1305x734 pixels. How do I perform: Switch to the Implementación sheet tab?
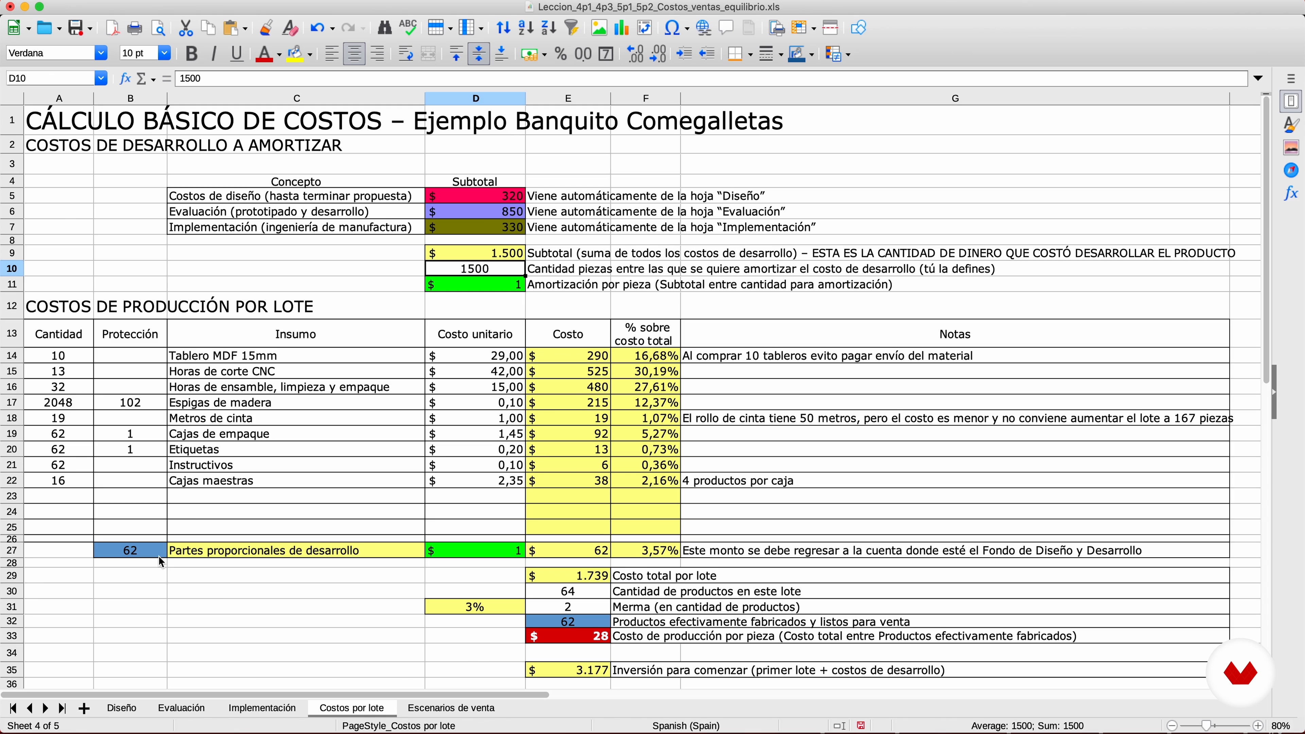tap(262, 708)
